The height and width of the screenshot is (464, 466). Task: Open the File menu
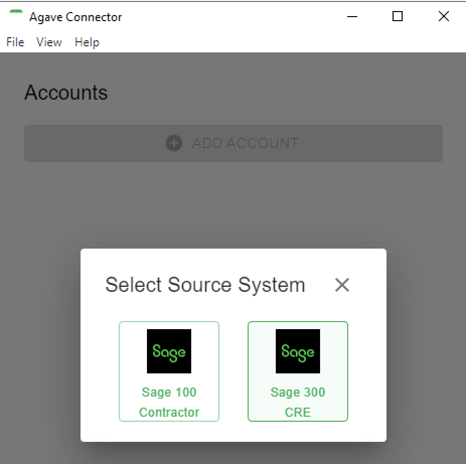[15, 42]
